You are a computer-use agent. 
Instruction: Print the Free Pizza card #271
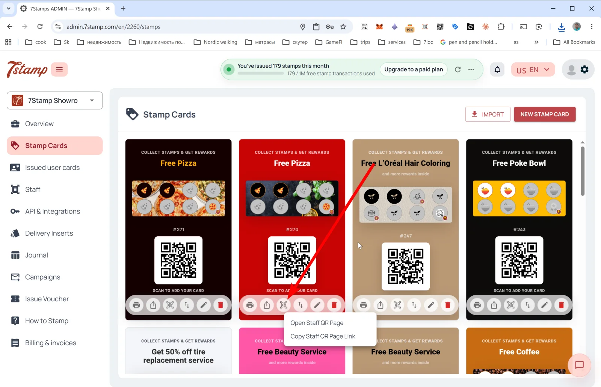point(136,305)
